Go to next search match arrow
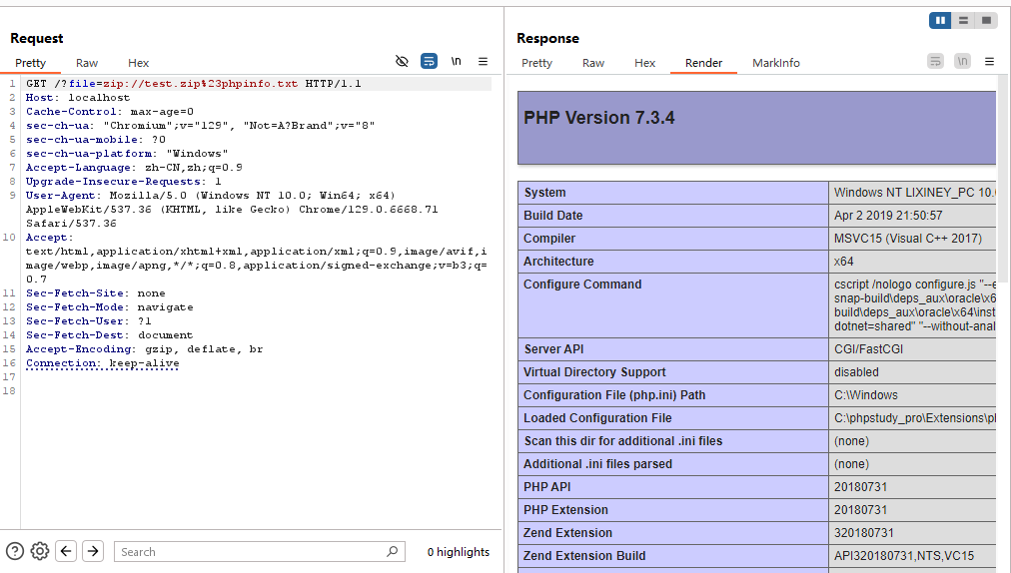 pyautogui.click(x=93, y=551)
